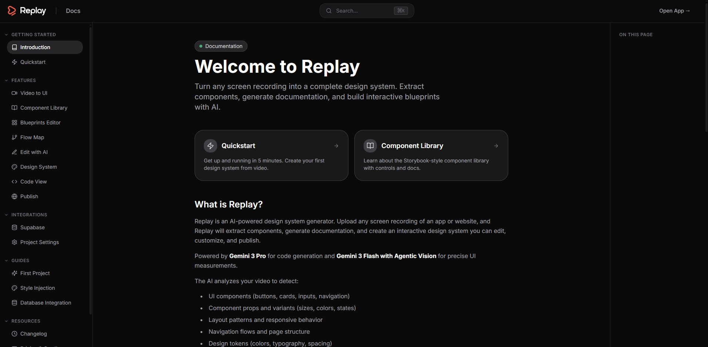Click the 'What is Replay?' heading

[x=229, y=205]
